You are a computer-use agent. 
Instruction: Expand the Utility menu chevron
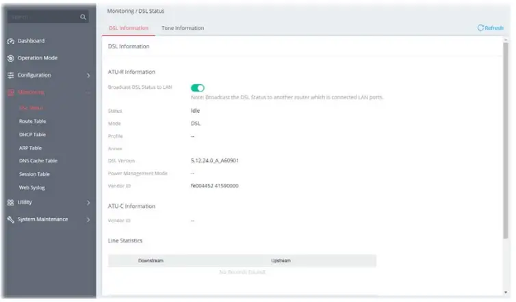(x=88, y=203)
